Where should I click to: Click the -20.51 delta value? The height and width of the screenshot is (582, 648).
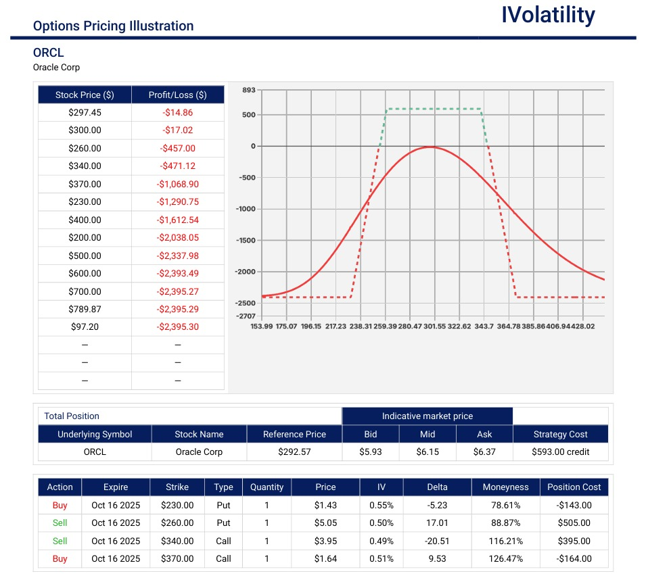coord(437,541)
